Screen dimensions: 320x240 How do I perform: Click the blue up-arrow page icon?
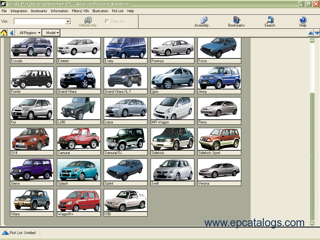[x=311, y=33]
